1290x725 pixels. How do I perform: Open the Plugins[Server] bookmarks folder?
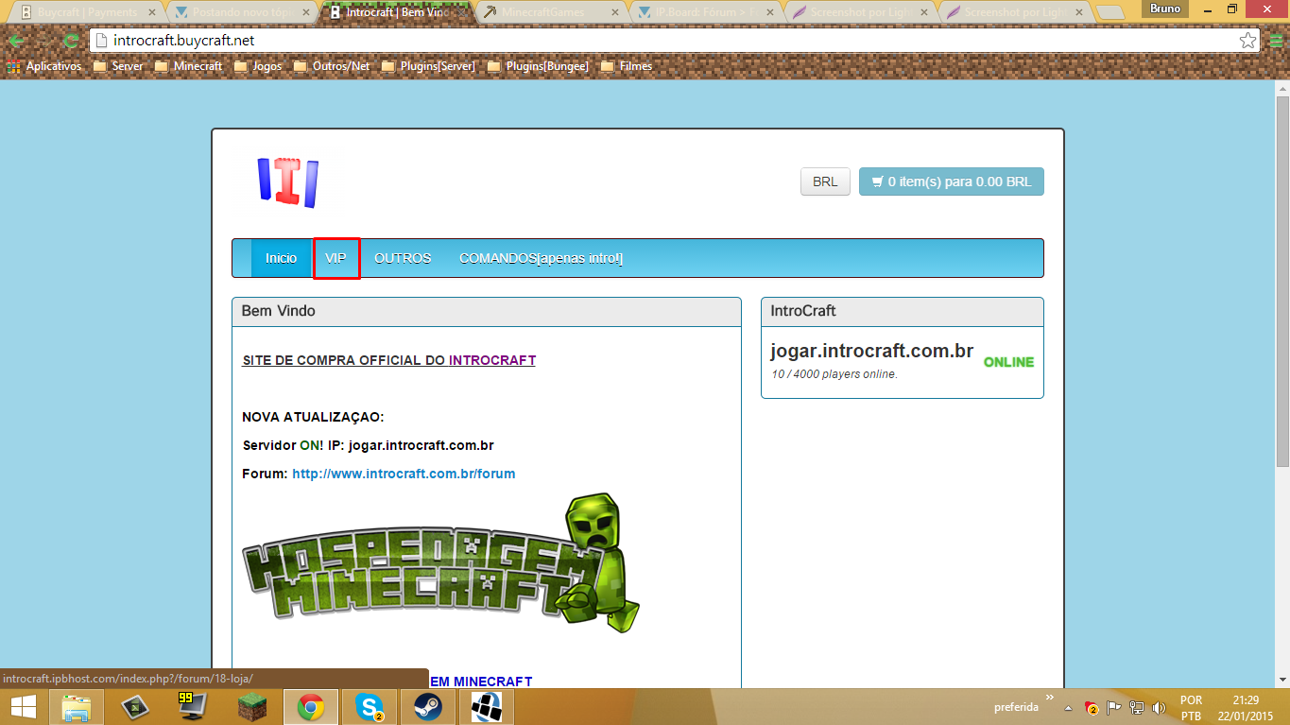pos(428,66)
